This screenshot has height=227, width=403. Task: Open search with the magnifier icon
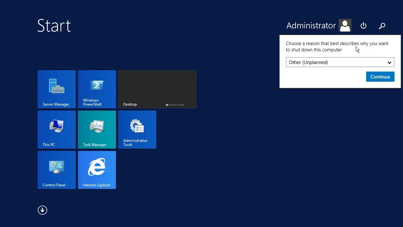click(382, 26)
